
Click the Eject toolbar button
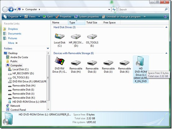(x=48, y=17)
